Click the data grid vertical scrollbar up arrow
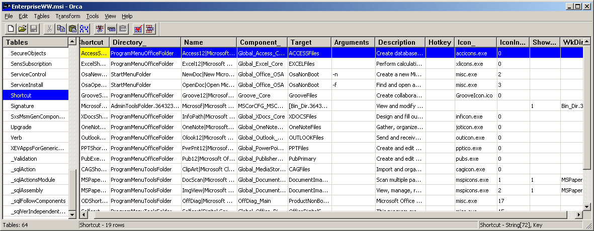594x231 pixels. (586, 41)
